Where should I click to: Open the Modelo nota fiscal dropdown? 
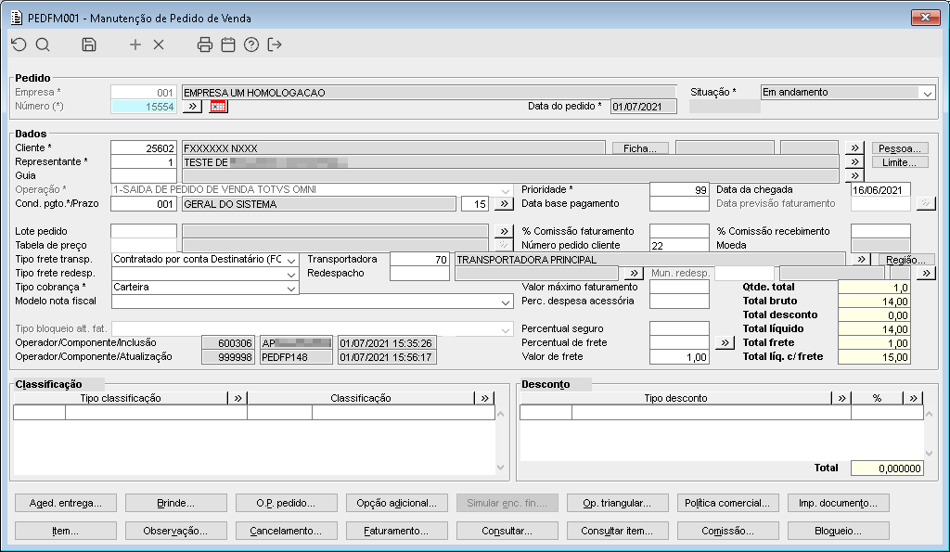point(506,302)
